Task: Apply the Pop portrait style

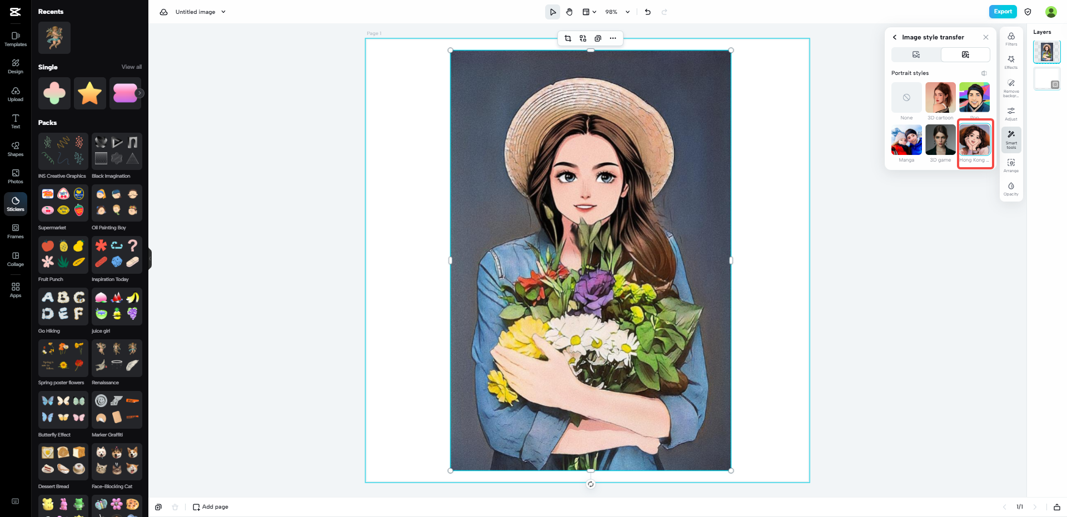Action: pos(974,98)
